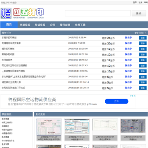This screenshot has width=148, height=148.
Task: Click 报名中 in the 2019/7/25 9:38:44 row
Action: 128,37
